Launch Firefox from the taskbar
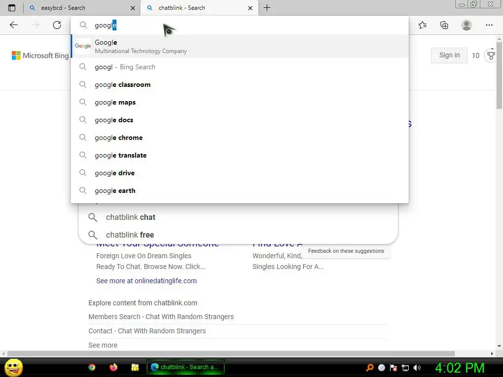 click(113, 367)
